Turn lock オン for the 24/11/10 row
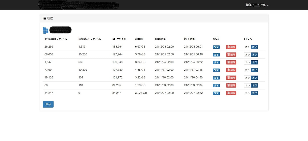This screenshot has width=308, height=141. [x=247, y=78]
